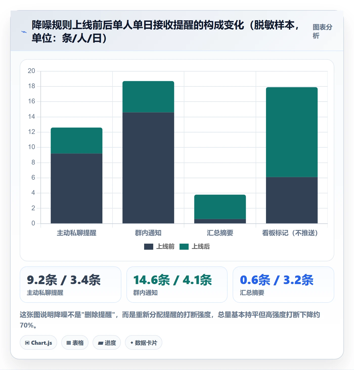Click the green 上线后 bar for 汇总摘要
The width and height of the screenshot is (354, 370).
pyautogui.click(x=220, y=207)
